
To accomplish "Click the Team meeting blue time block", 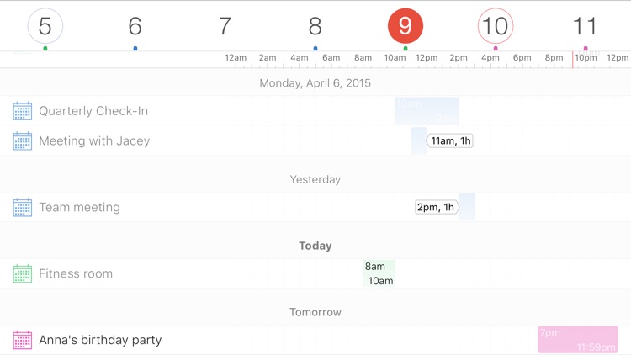I will [x=467, y=207].
